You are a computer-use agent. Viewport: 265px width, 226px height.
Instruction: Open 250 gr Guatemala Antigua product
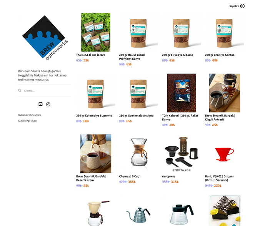click(x=136, y=116)
